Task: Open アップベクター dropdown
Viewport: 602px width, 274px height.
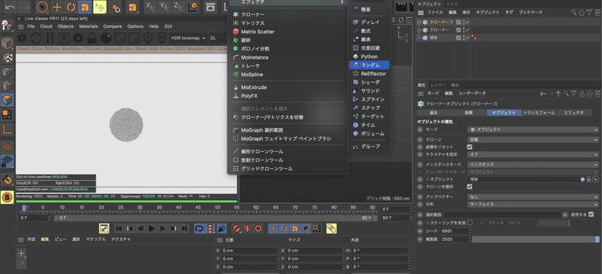Action: pyautogui.click(x=533, y=196)
